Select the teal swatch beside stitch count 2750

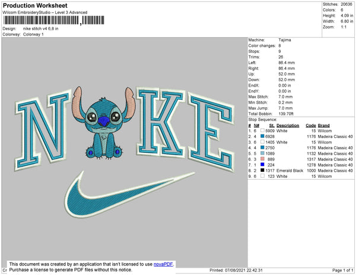point(262,148)
